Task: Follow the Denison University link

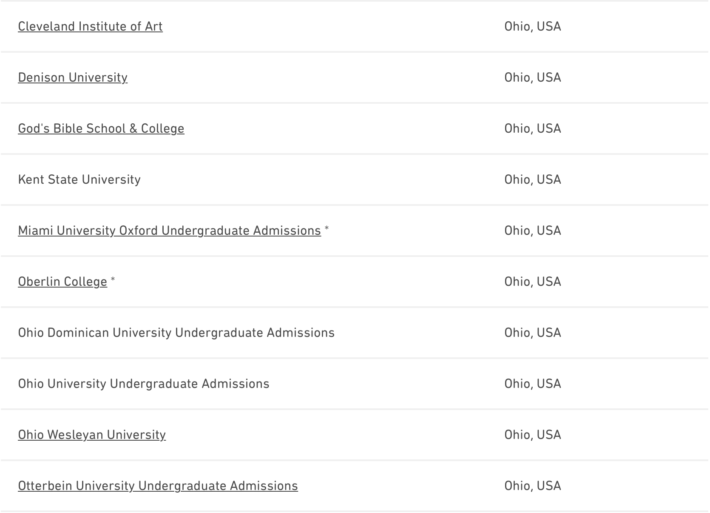Action: 73,77
